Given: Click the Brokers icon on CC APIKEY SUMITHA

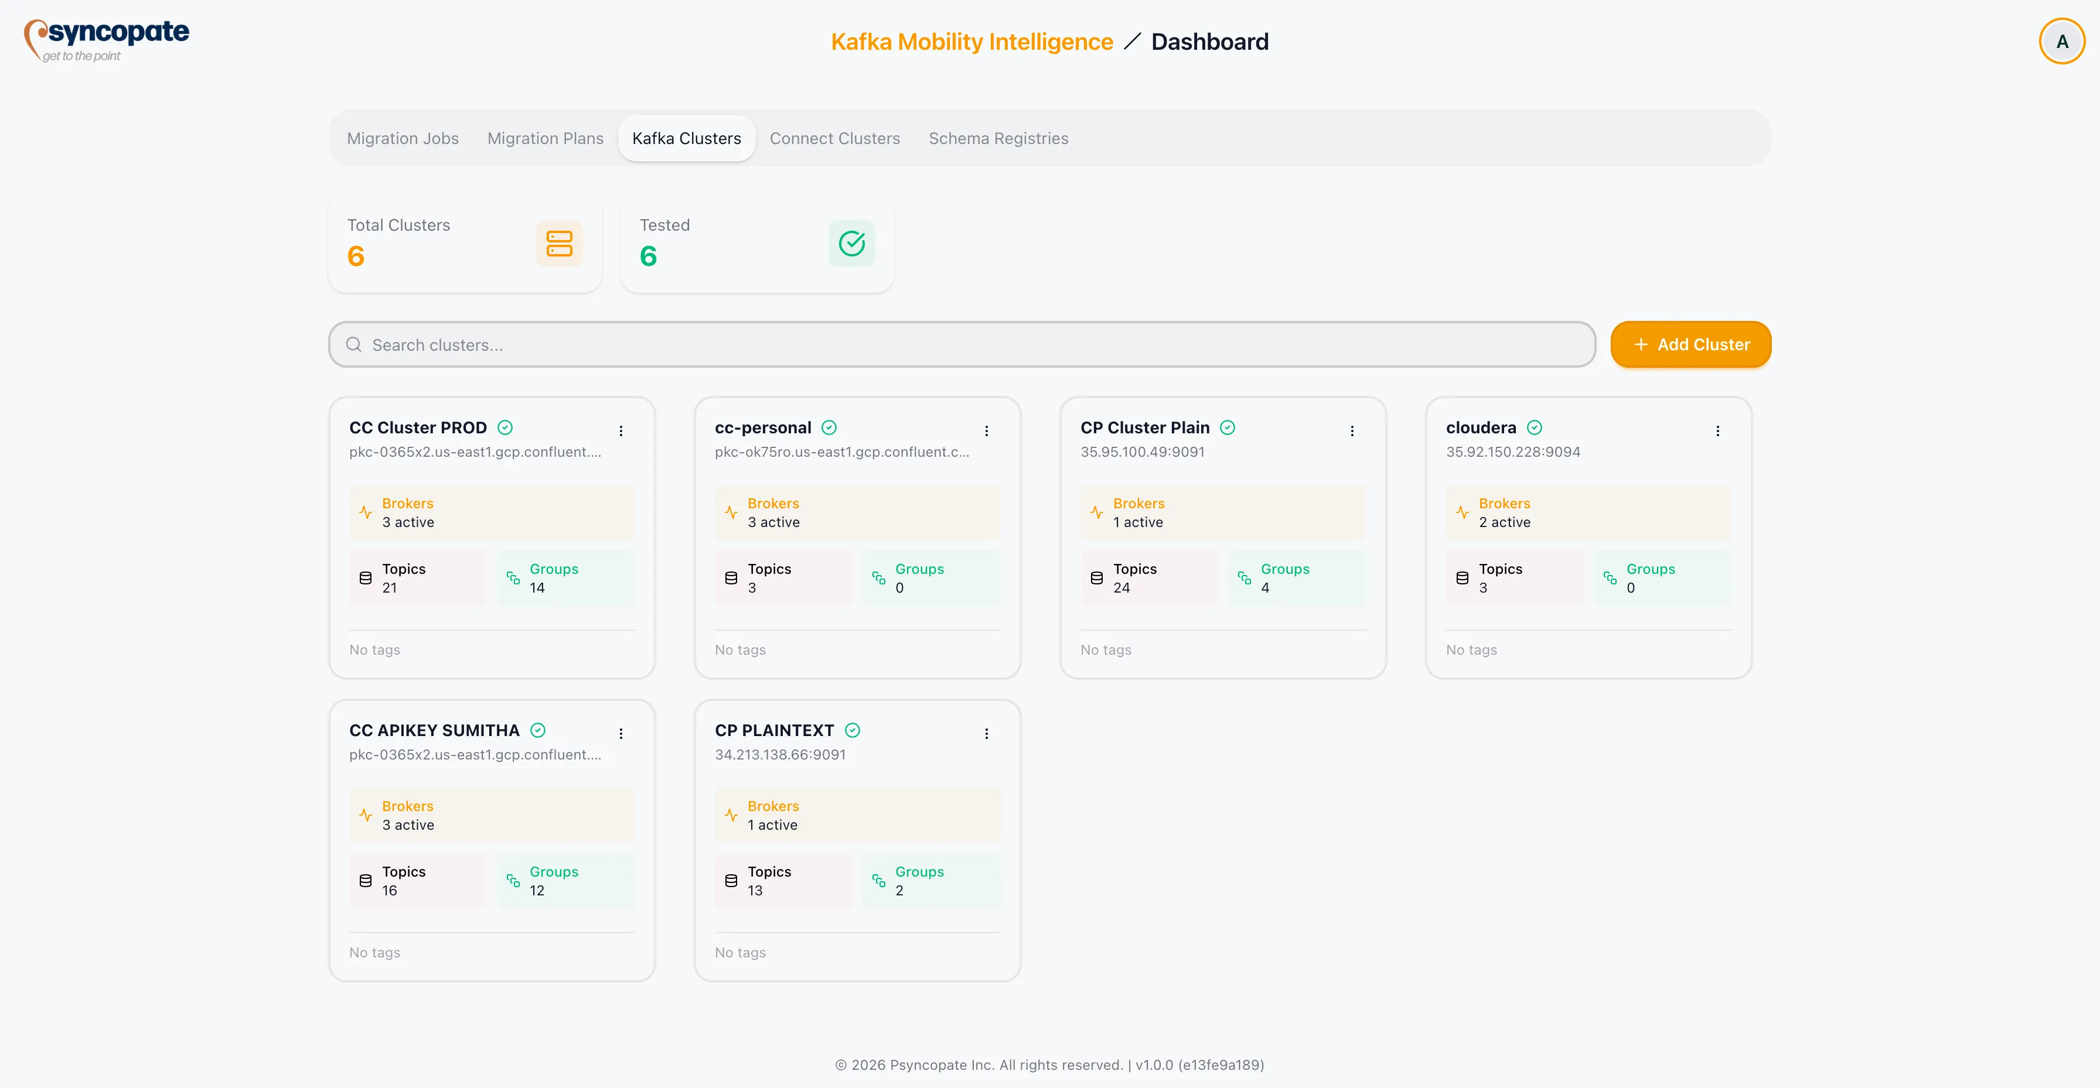Looking at the screenshot, I should 365,815.
